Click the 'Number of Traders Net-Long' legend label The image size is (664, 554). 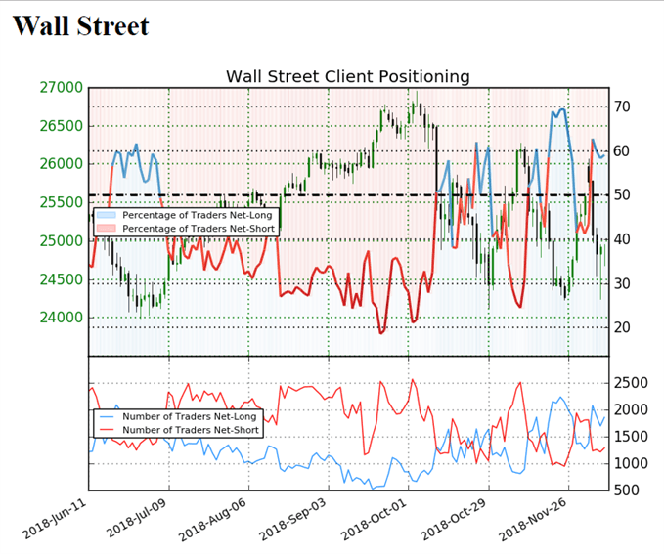(x=190, y=416)
